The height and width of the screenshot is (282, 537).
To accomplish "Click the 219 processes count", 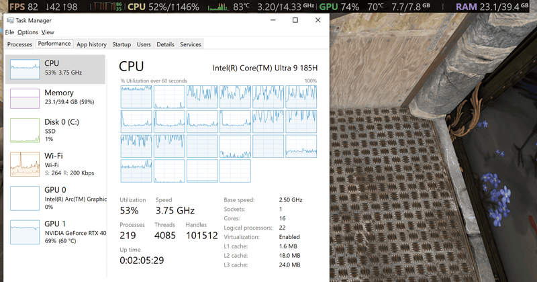I will click(x=128, y=236).
